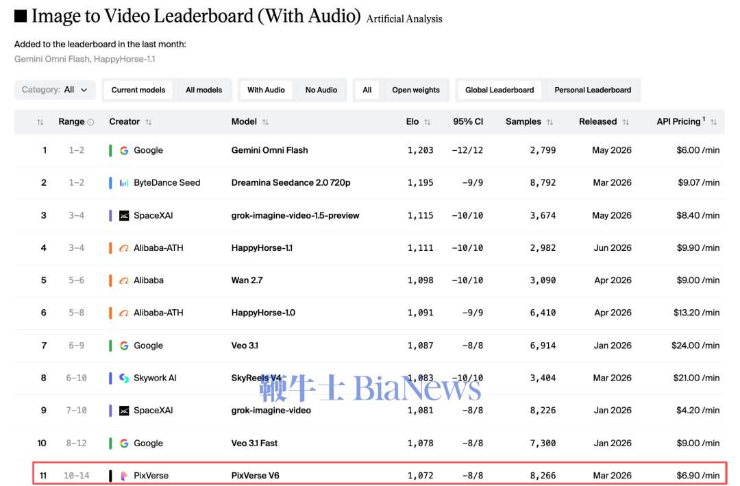Select Skywork AI creator name
Screen dimensions: 740x486
155,378
